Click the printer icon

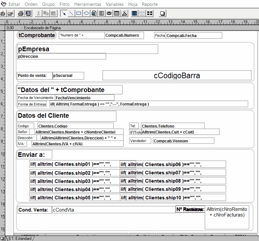coord(21,13)
